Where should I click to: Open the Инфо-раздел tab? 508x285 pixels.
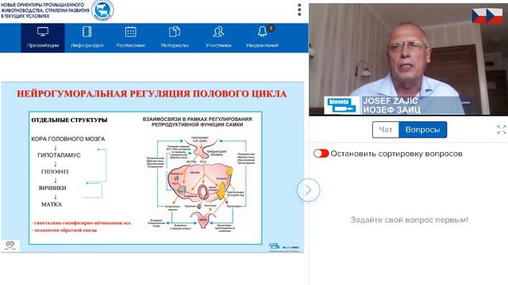pos(87,38)
